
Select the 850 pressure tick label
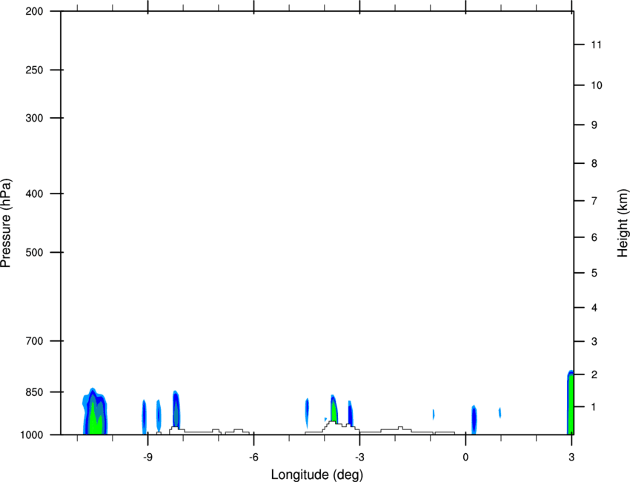coord(34,392)
